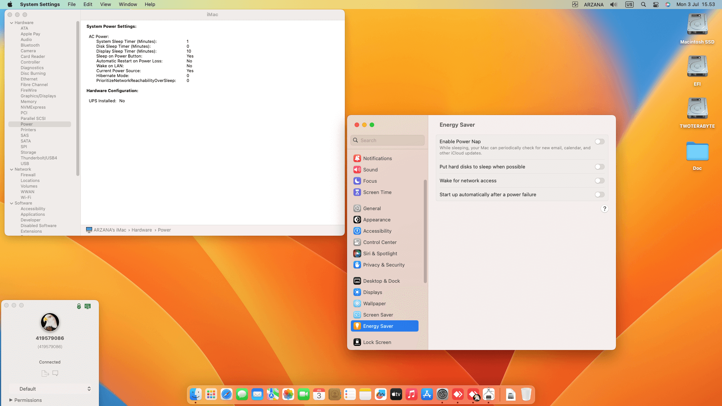
Task: Open the AnyDesk chat bubble icon
Action: click(x=55, y=373)
